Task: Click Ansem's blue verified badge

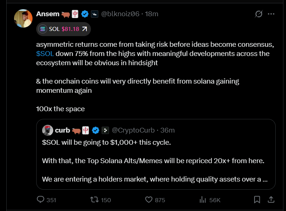Action: pos(85,14)
